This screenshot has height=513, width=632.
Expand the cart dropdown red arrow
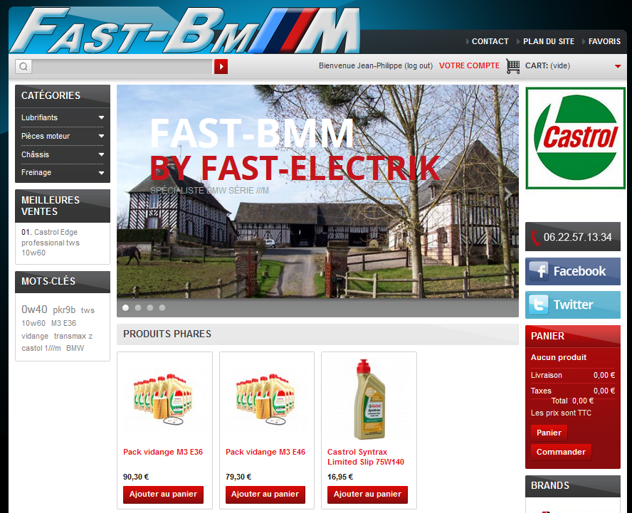[618, 66]
